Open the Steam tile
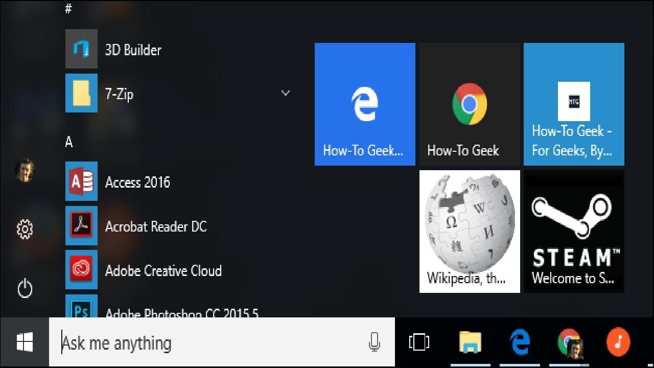Screen dimensions: 654x368 [574, 232]
